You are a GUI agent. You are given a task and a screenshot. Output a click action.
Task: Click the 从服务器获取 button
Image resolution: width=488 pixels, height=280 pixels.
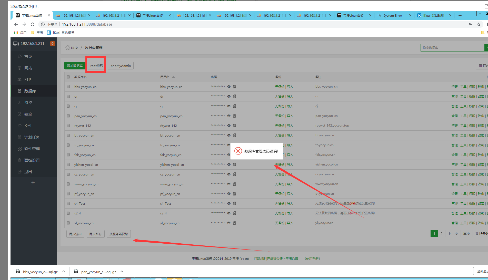pos(119,234)
